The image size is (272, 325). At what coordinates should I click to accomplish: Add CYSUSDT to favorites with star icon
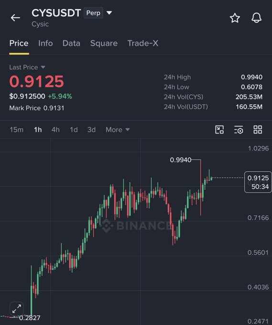[235, 18]
